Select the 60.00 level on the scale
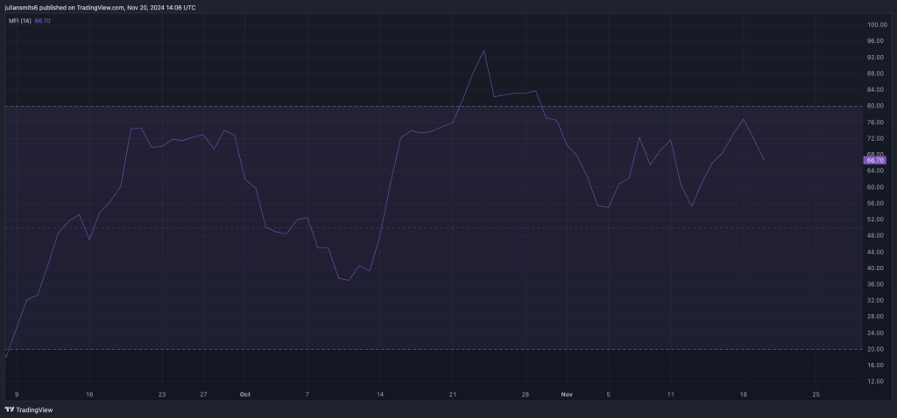 click(877, 187)
